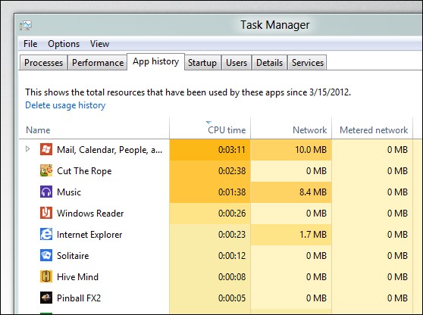423x315 pixels.
Task: Click the 0:00:12 CPU time cell
Action: point(210,256)
